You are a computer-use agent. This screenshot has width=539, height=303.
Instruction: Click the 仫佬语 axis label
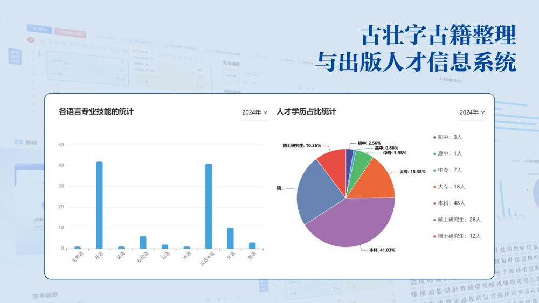coord(143,257)
